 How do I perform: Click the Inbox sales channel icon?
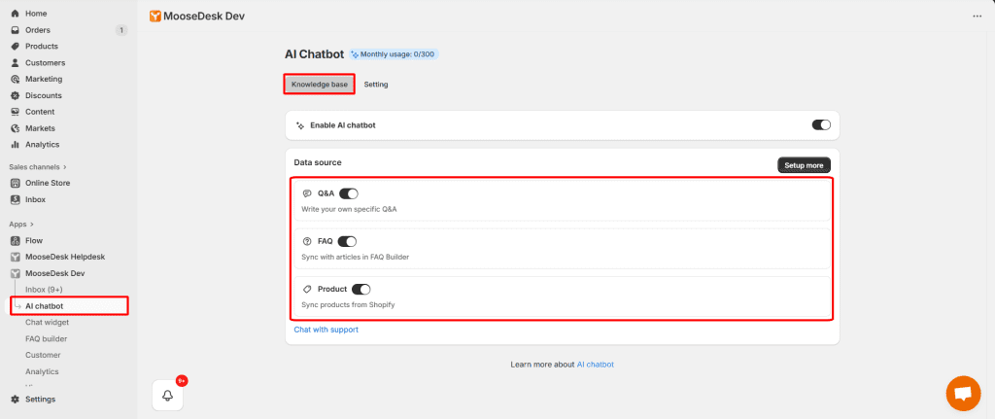pyautogui.click(x=16, y=199)
